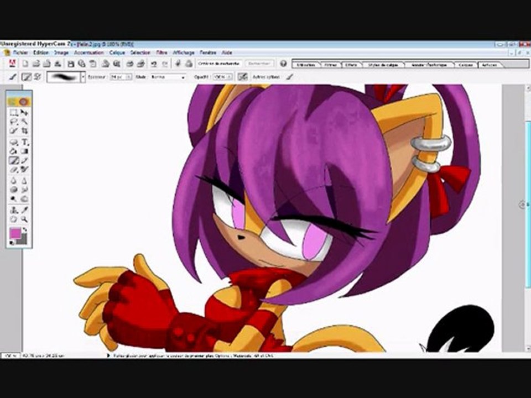The image size is (531, 398).
Task: Click the Print icon in toolbar
Action: (x=129, y=63)
